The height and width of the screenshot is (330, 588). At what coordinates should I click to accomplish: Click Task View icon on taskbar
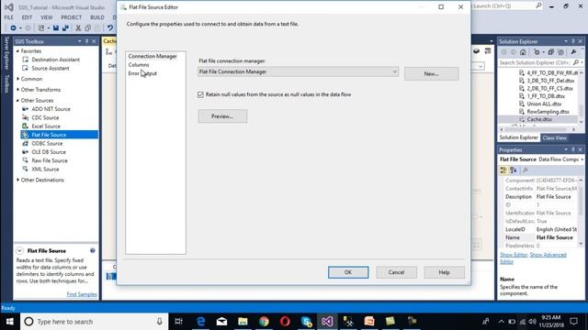pos(179,322)
